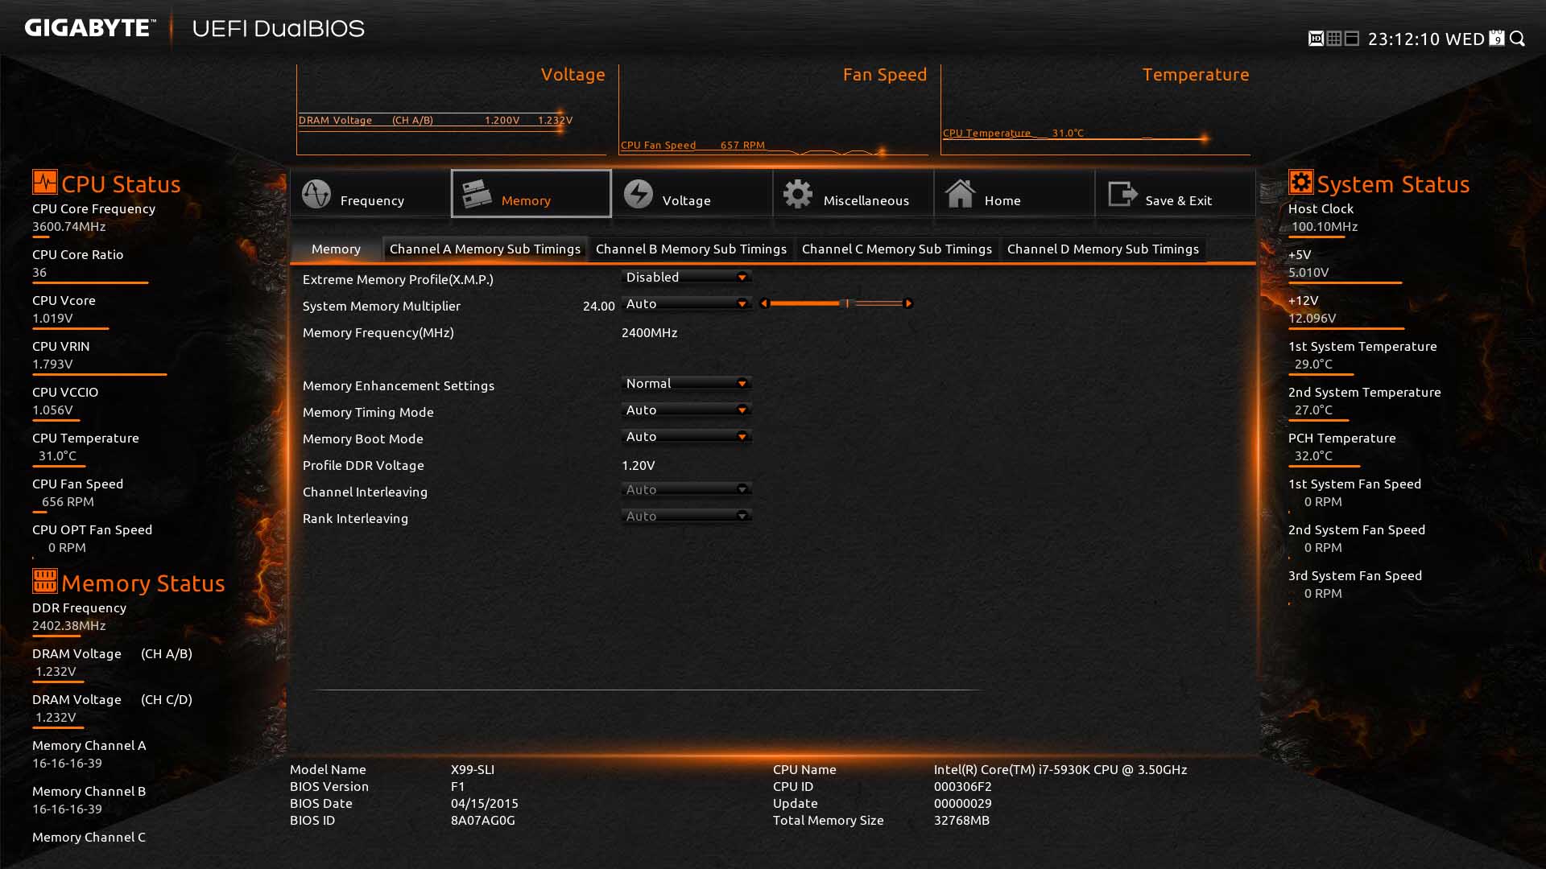Open Channel A Memory Sub Timings

[x=485, y=249]
